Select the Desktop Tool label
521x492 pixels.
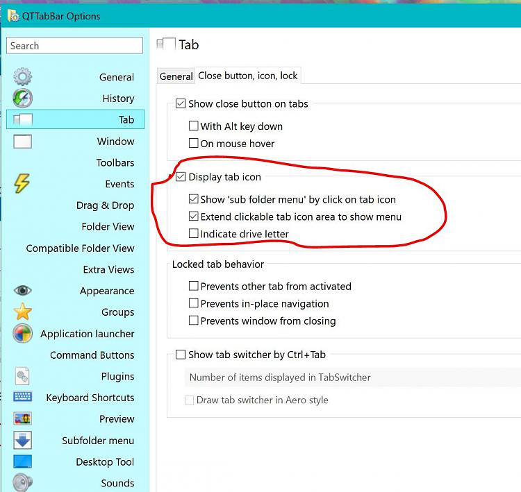[105, 461]
